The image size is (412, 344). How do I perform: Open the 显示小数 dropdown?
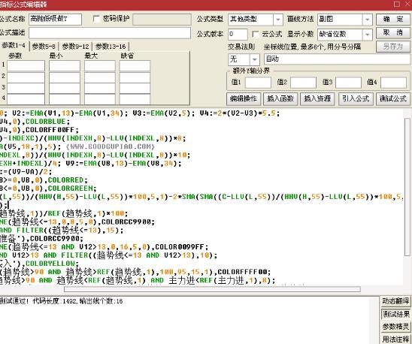coord(368,34)
